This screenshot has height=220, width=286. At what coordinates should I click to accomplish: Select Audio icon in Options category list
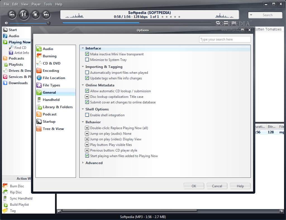click(x=39, y=49)
